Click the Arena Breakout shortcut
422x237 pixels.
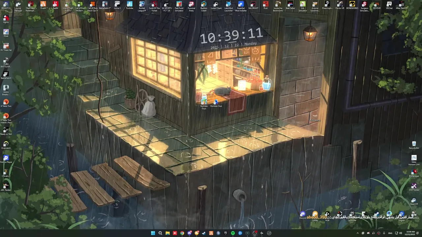click(x=6, y=90)
